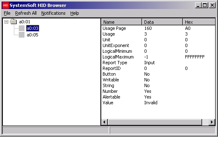Viewport: 218px width, 157px height.
Task: Select the a0:01 folder icon
Action: click(x=14, y=22)
